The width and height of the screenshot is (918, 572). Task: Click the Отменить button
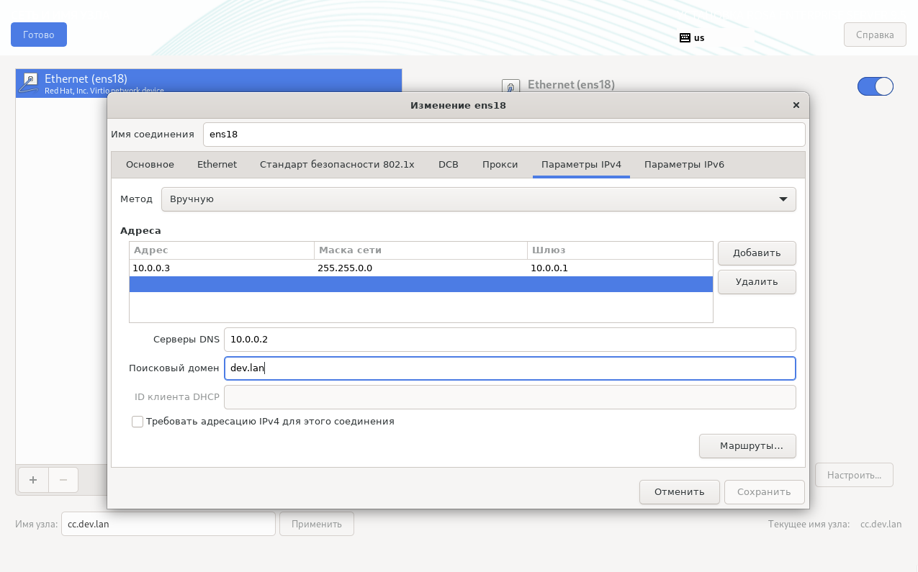coord(678,492)
